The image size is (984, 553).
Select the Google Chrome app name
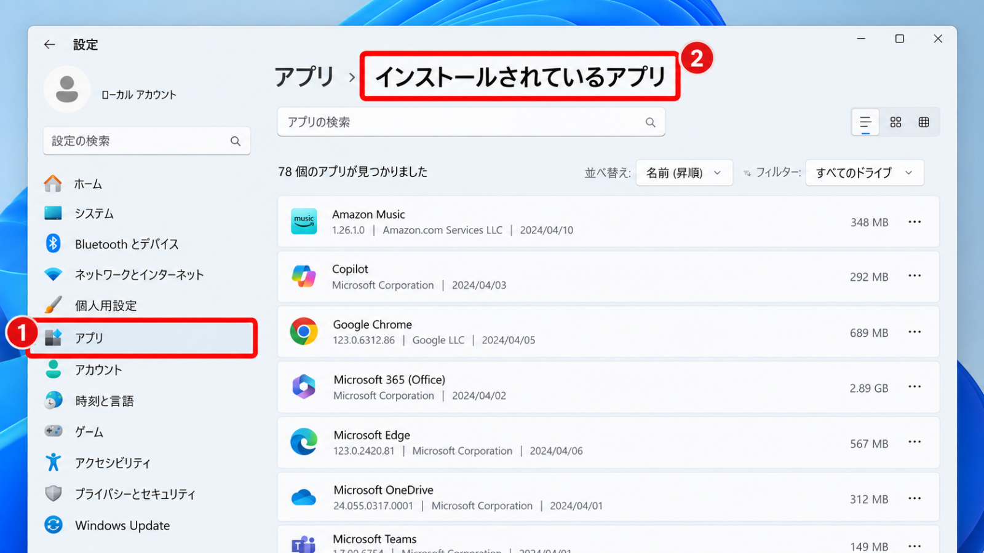click(372, 324)
